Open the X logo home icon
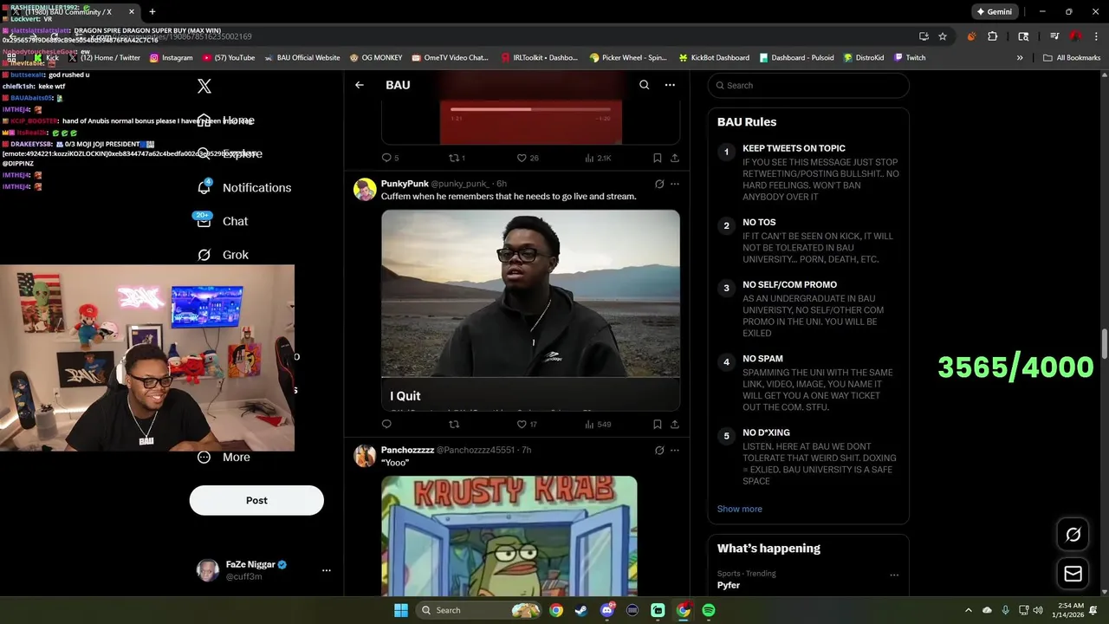 (x=204, y=86)
